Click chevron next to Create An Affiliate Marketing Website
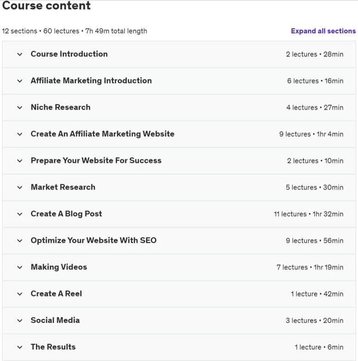This screenshot has height=361, width=358. [x=20, y=134]
